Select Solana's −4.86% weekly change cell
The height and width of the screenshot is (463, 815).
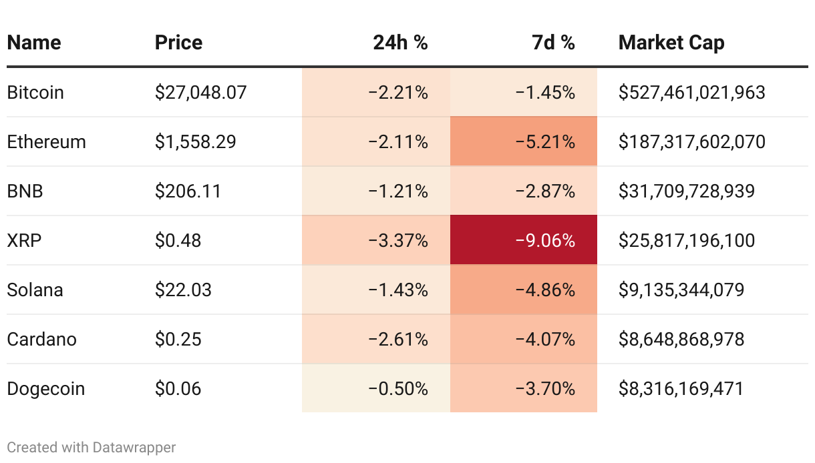[524, 290]
